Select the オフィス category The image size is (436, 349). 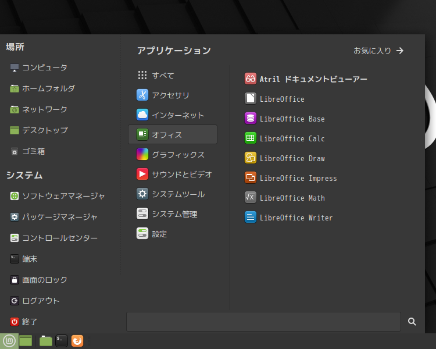tap(173, 134)
